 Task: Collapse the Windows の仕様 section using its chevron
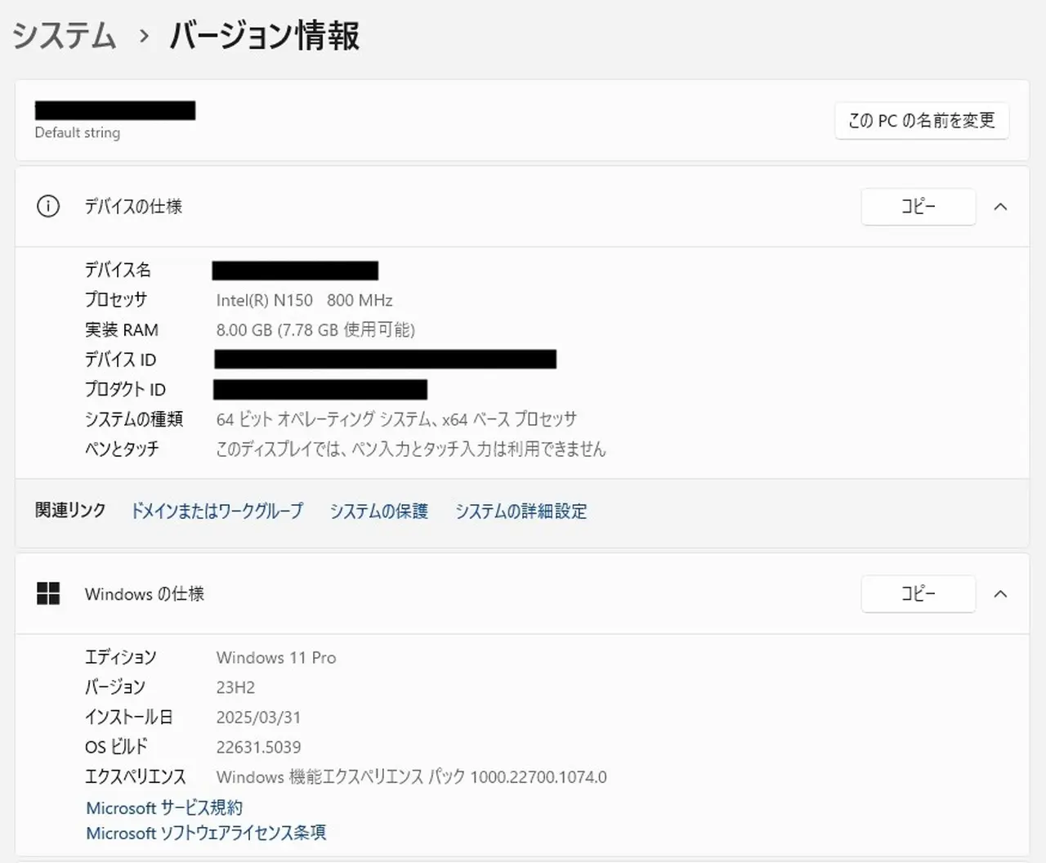click(x=1000, y=594)
